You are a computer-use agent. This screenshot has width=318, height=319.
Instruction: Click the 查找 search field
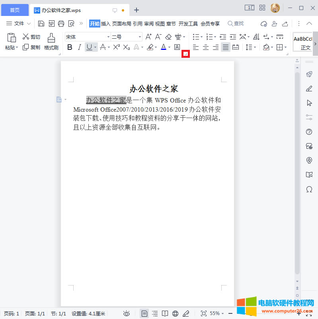(239, 24)
